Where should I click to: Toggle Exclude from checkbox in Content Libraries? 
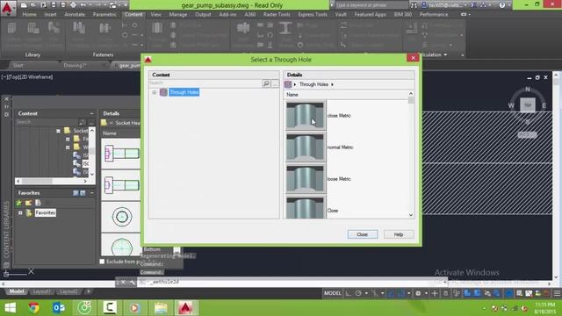102,262
